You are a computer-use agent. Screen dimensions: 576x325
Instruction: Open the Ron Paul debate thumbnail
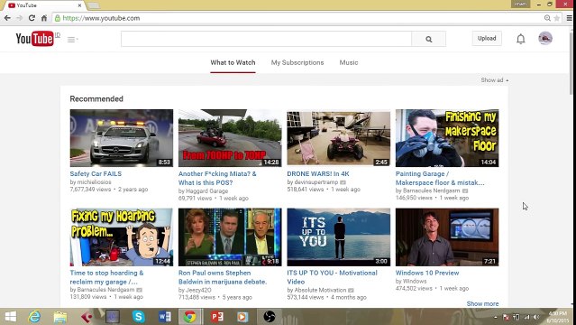pos(230,237)
